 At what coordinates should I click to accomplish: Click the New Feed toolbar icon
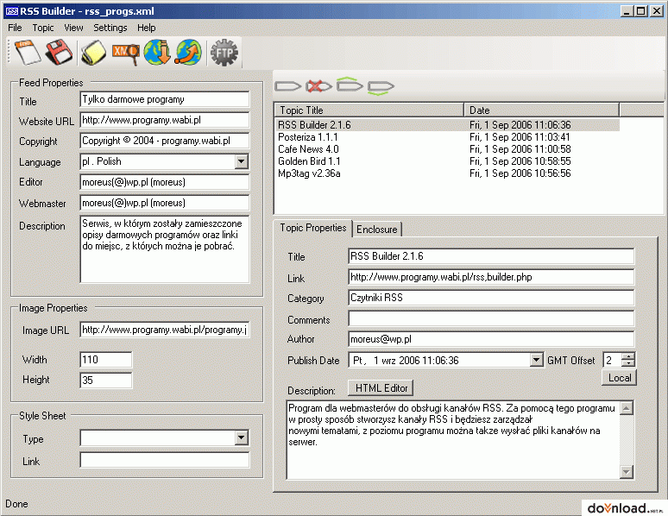coord(28,53)
